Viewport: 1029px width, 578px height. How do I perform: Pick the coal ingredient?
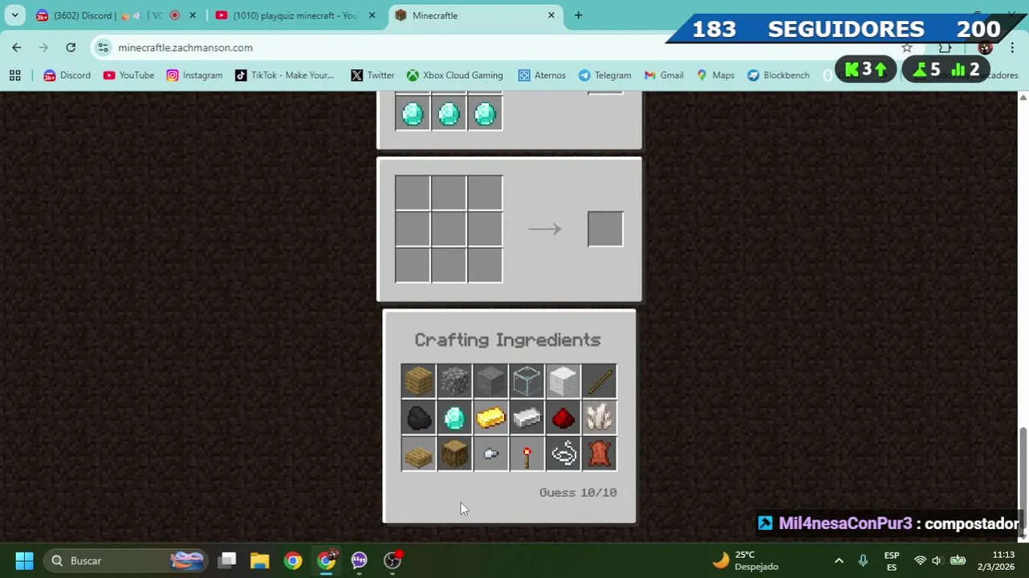[x=418, y=417]
